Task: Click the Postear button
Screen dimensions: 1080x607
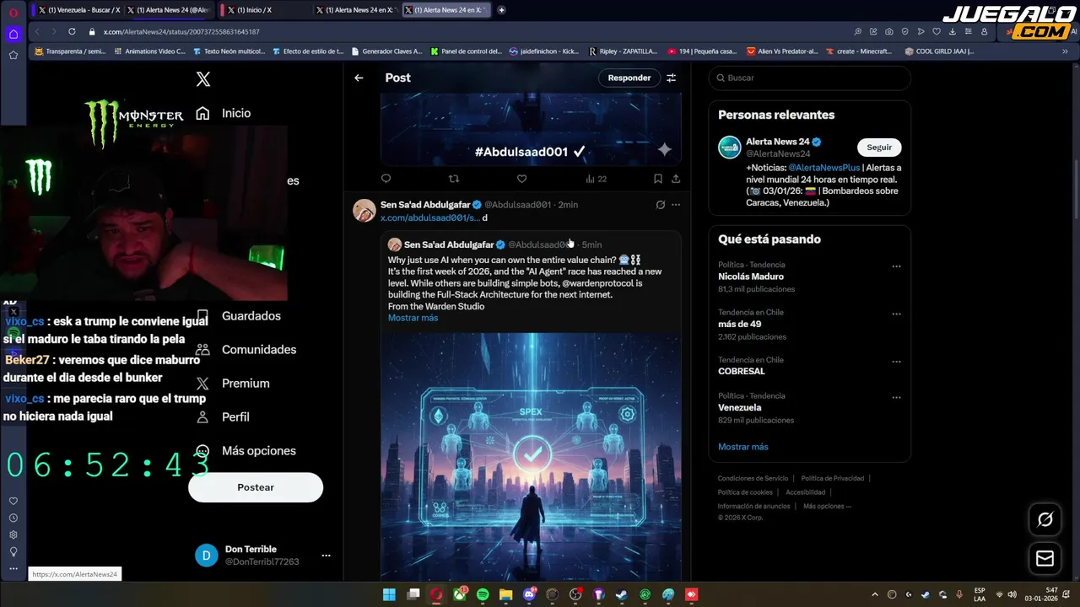Action: (256, 487)
